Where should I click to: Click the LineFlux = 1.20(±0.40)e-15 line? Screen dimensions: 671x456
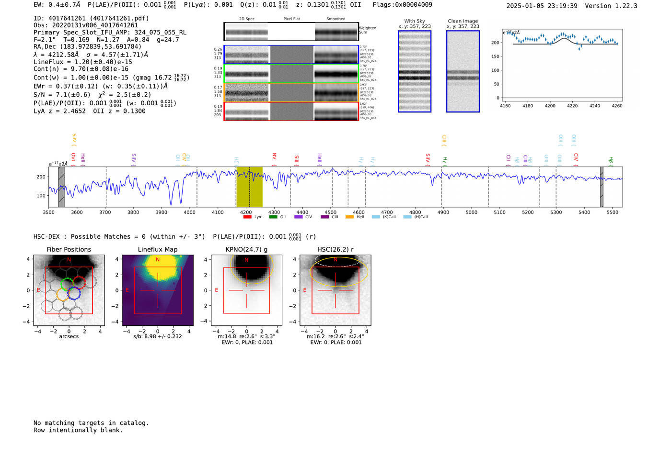coord(83,62)
